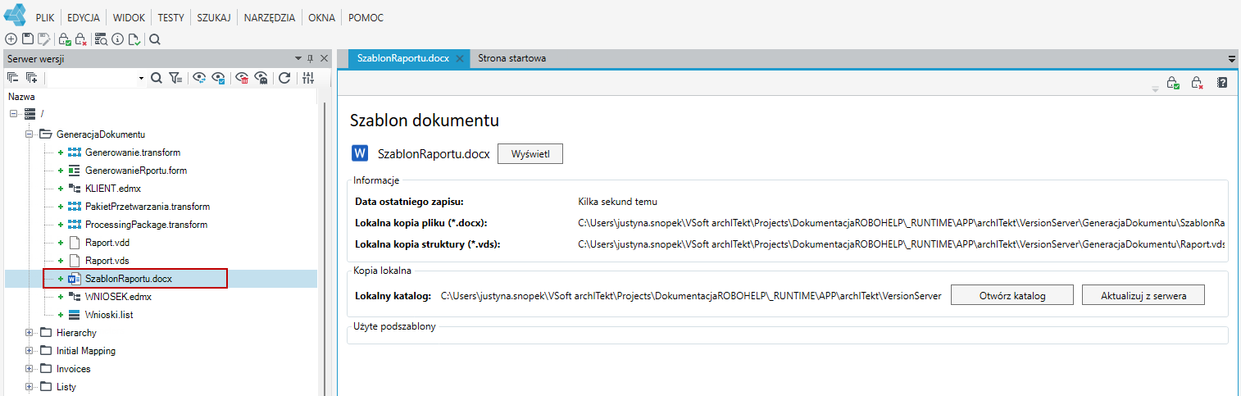Click the archITekt application logo
This screenshot has height=396, width=1241.
tap(16, 15)
